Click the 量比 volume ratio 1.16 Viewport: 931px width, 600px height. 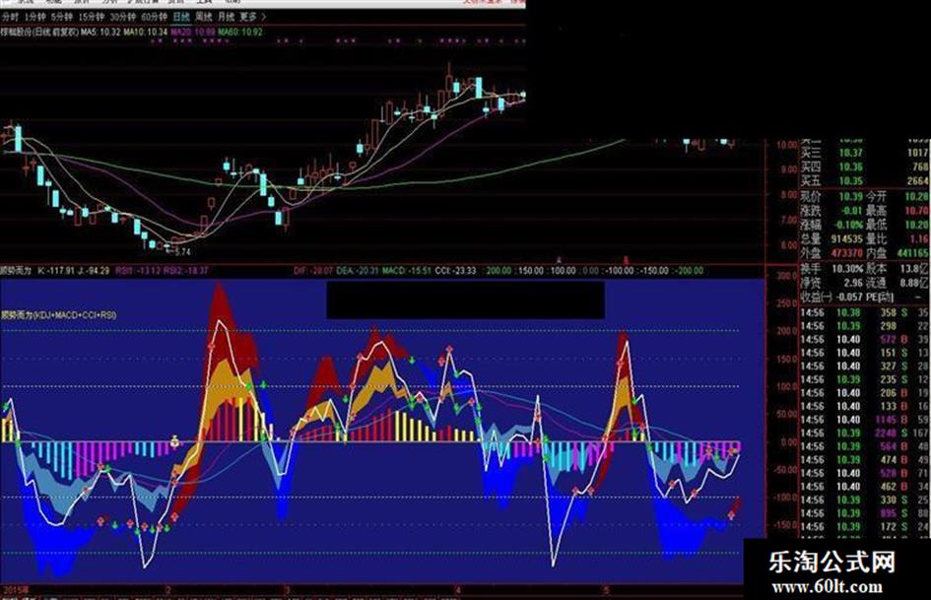(x=920, y=238)
